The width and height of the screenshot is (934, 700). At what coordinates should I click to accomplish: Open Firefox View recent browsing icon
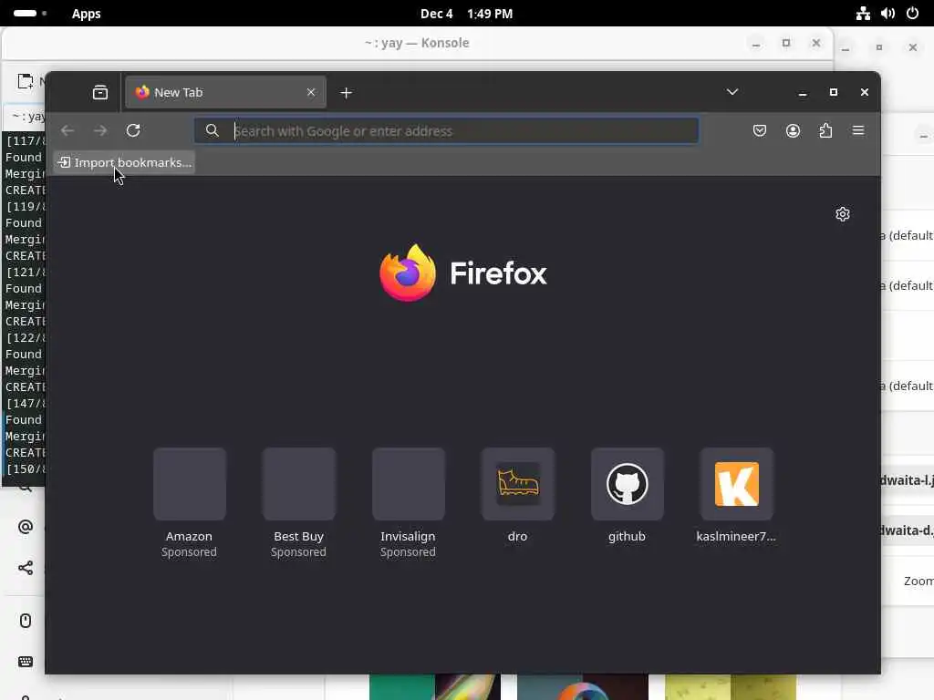pos(100,92)
